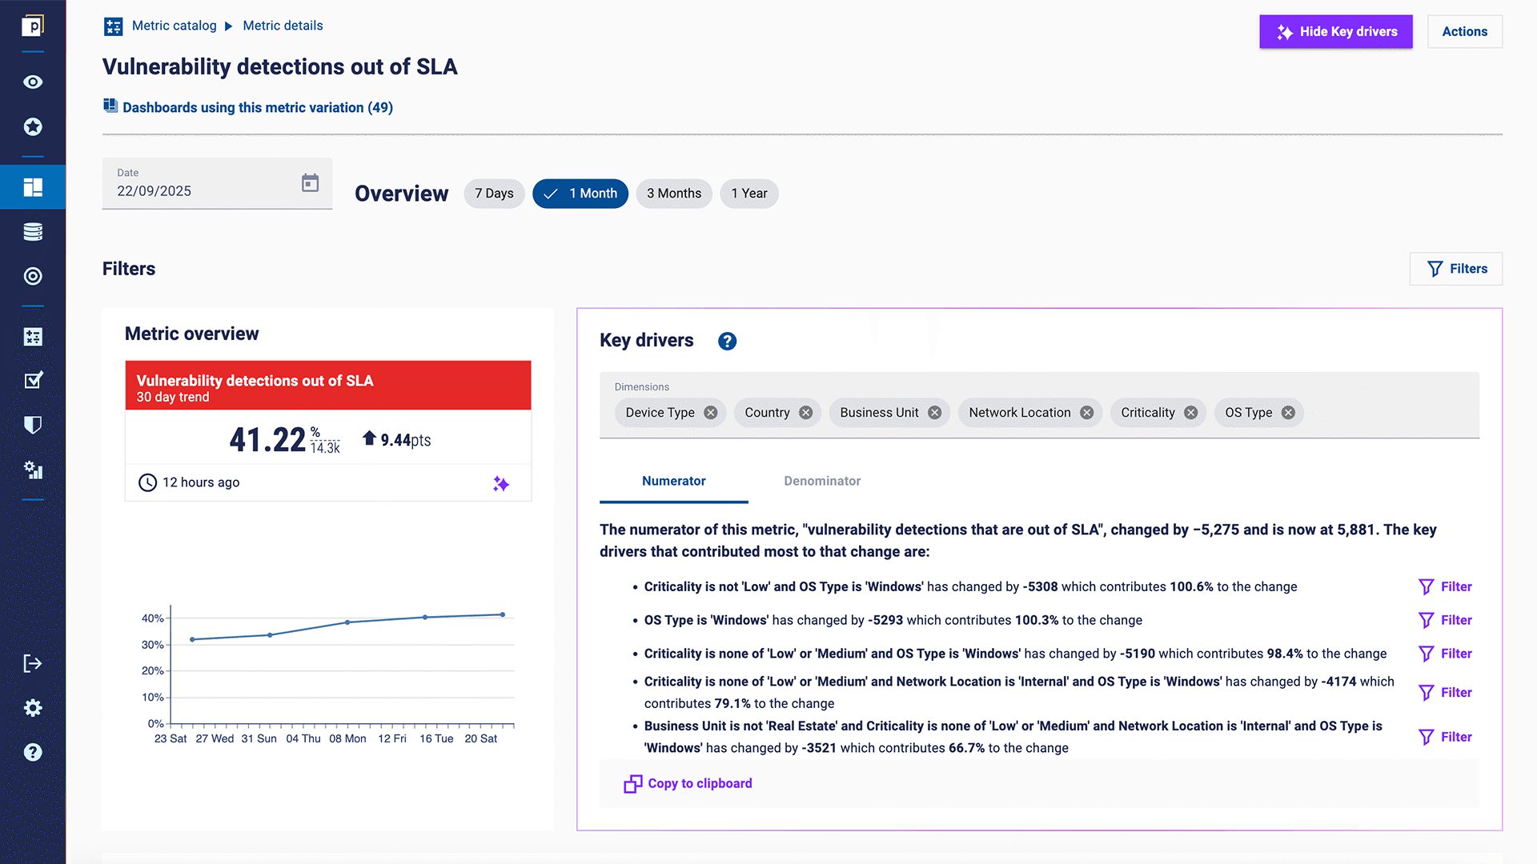Select the 1 Year time range
Viewport: 1537px width, 864px height.
click(748, 194)
